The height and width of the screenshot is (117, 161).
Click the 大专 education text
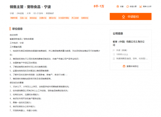click(29, 13)
